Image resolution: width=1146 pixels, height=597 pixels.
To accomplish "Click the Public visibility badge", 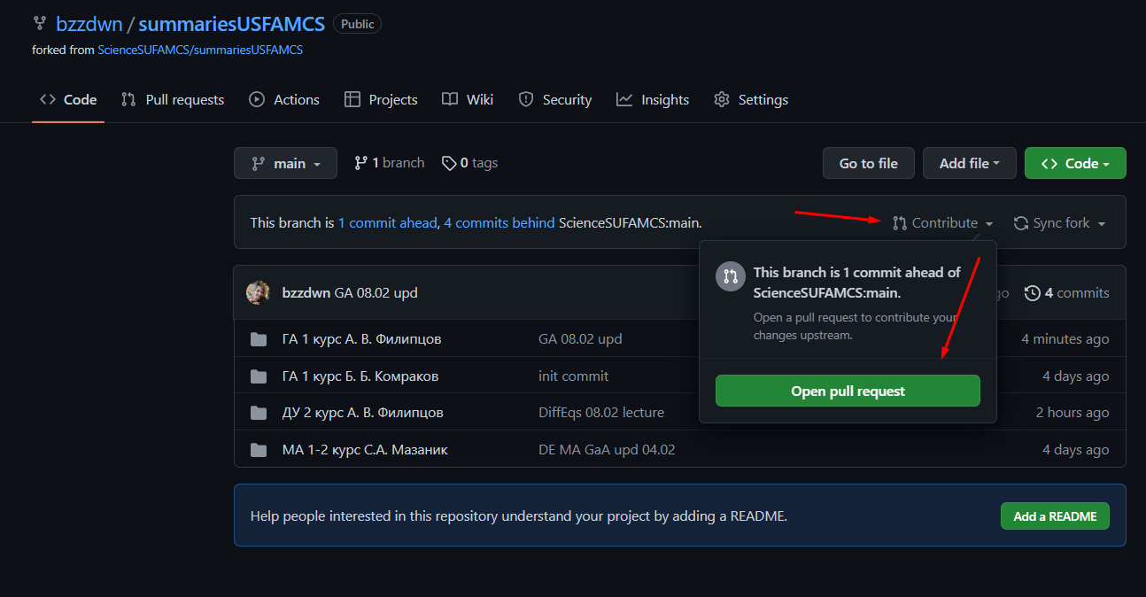I will (357, 24).
